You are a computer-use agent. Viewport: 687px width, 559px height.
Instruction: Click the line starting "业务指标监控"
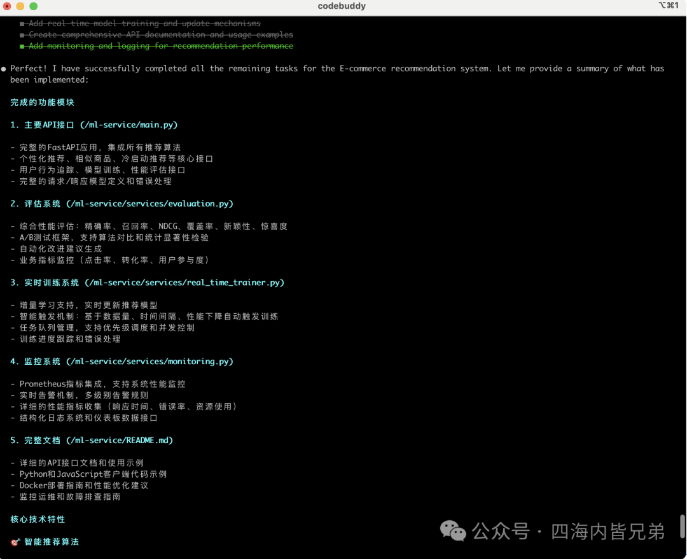tap(114, 260)
